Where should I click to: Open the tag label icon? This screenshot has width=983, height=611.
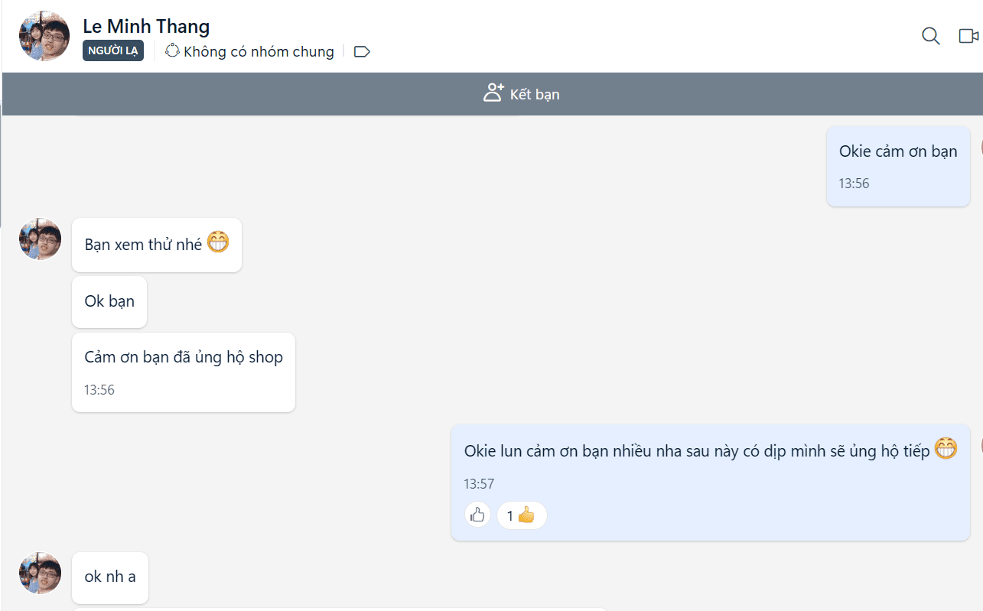362,52
